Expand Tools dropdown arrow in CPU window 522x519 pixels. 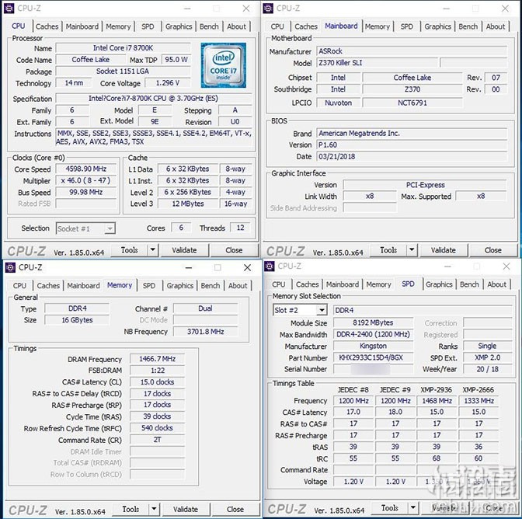153,249
